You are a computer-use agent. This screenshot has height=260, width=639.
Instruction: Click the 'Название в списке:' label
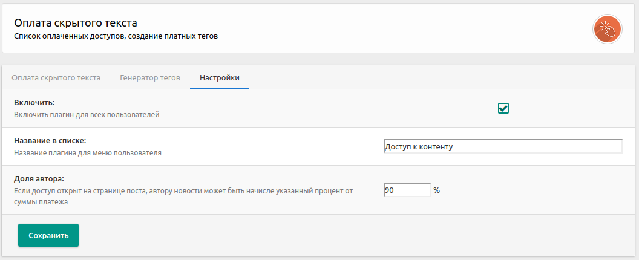50,141
